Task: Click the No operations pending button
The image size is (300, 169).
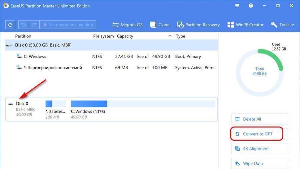Action: pyautogui.click(x=68, y=25)
